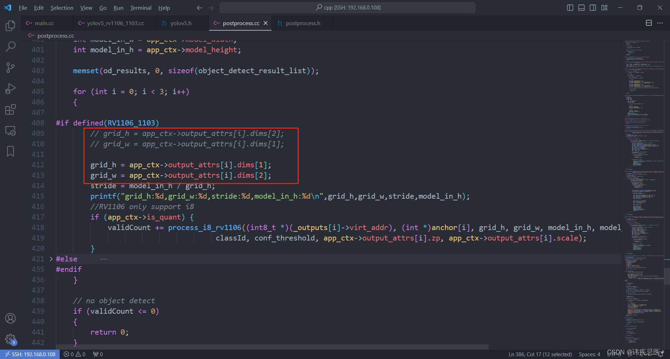Open the Help menu

(164, 8)
